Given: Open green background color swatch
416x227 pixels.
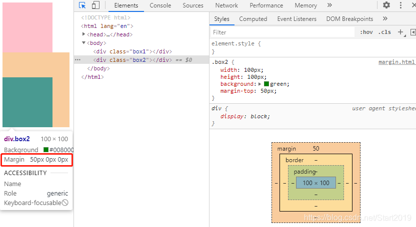Looking at the screenshot, I should [266, 84].
